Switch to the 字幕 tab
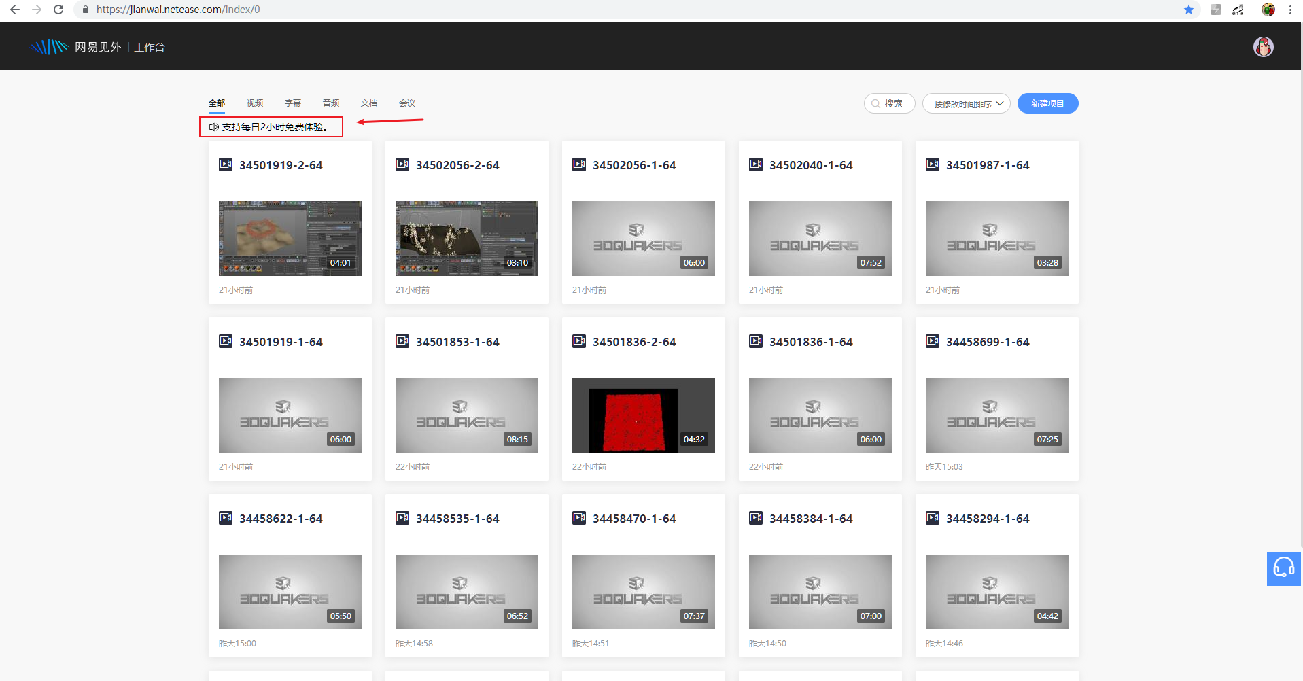 tap(293, 103)
